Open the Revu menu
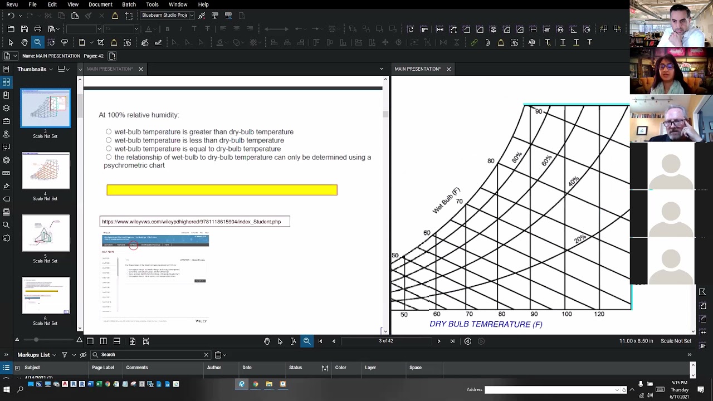Viewport: 713px width, 401px height. 12,4
